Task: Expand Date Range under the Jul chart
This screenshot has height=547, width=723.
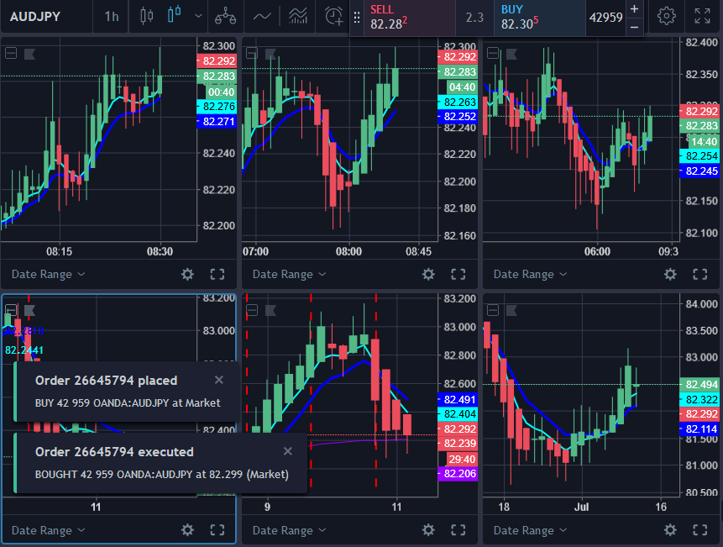Action: [530, 530]
